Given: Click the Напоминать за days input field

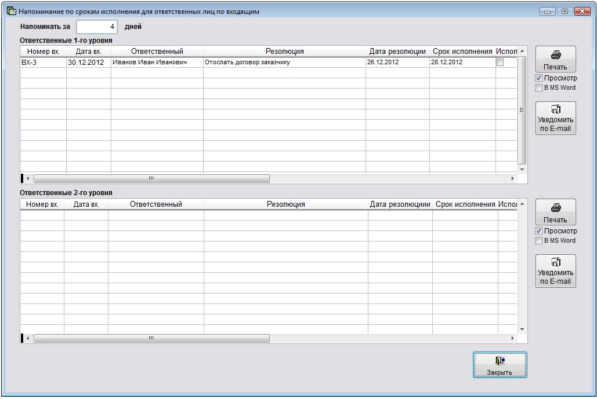Looking at the screenshot, I should [x=97, y=27].
